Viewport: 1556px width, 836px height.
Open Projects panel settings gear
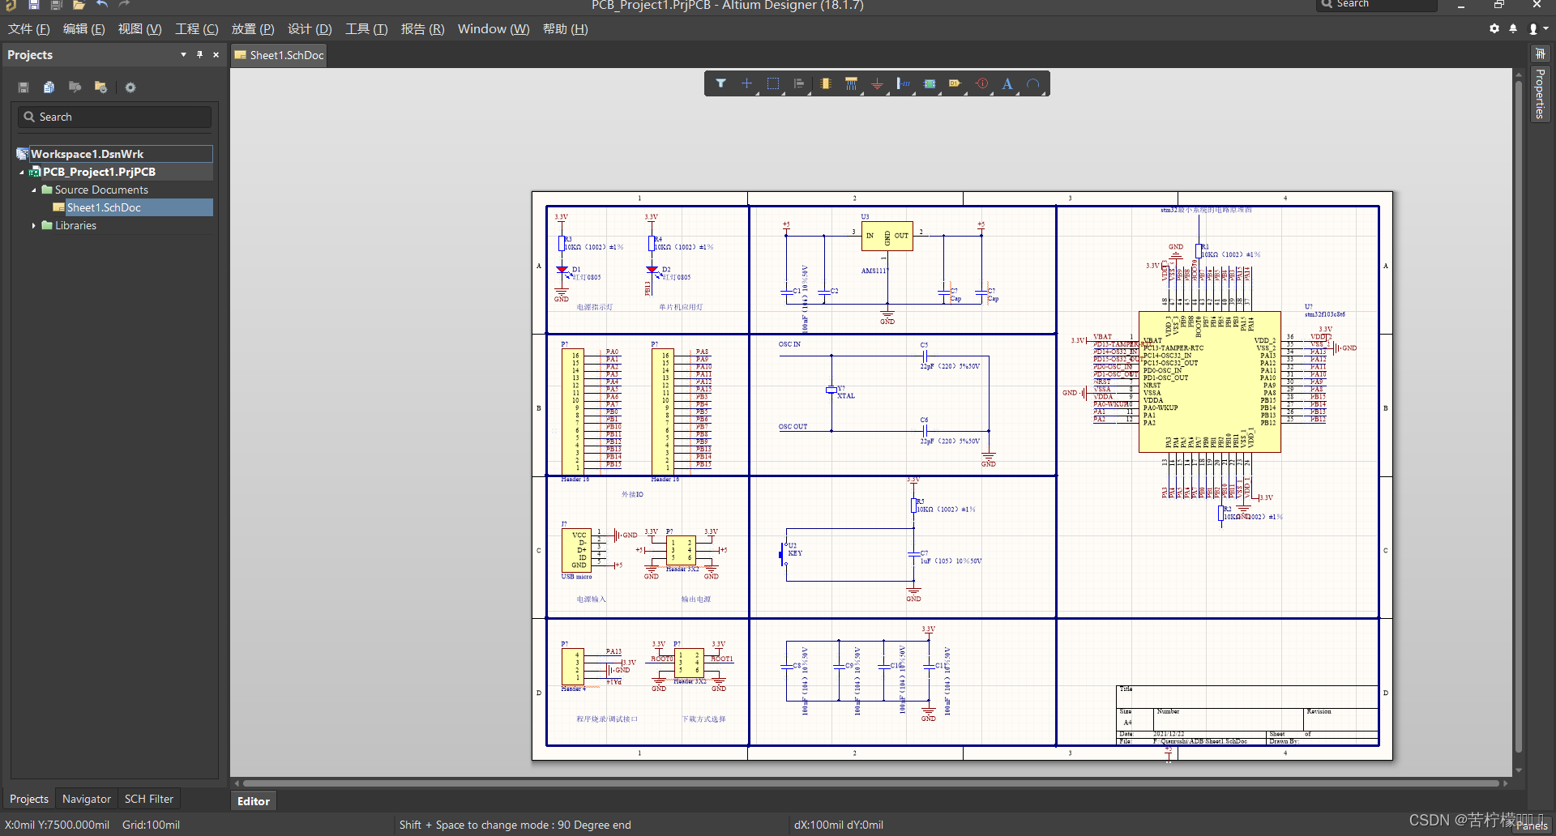tap(130, 87)
